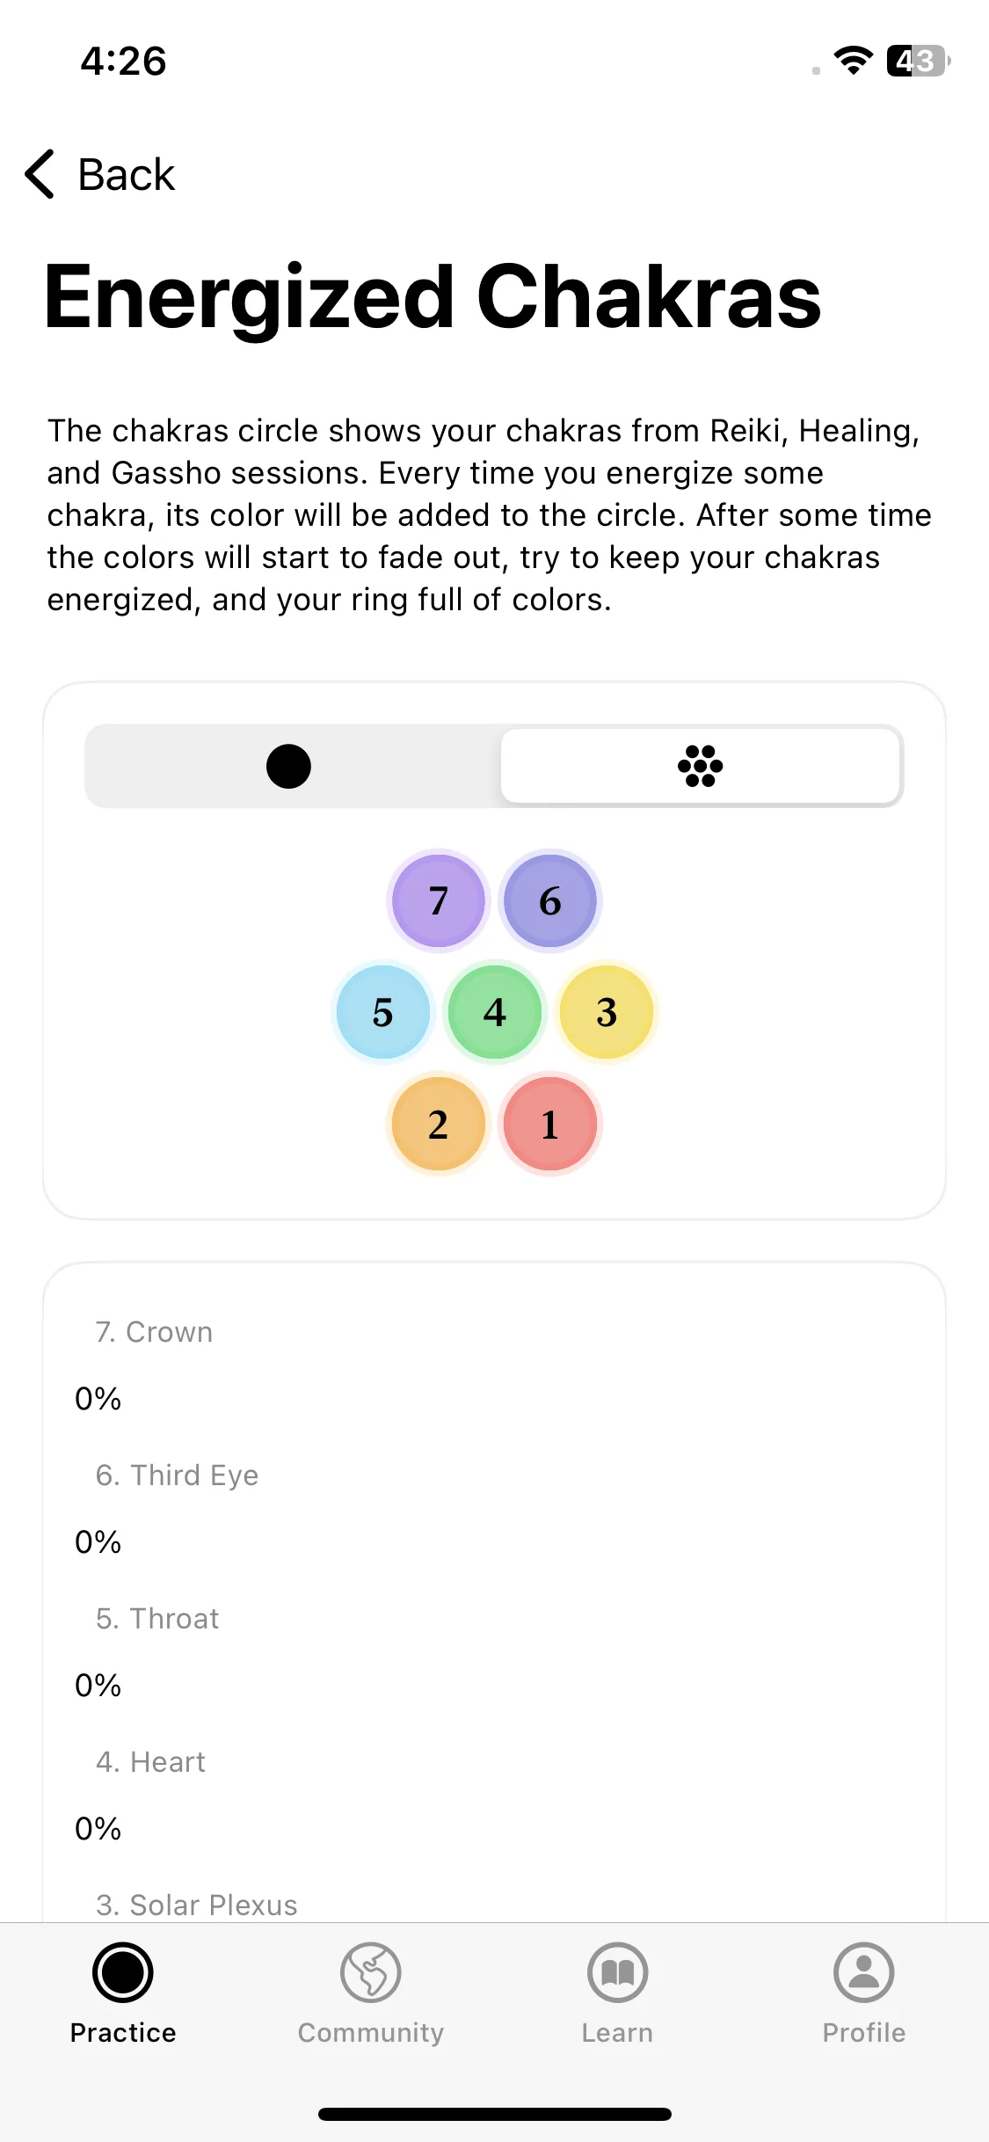This screenshot has height=2142, width=989.
Task: Check the Wi-Fi status icon
Action: (853, 61)
